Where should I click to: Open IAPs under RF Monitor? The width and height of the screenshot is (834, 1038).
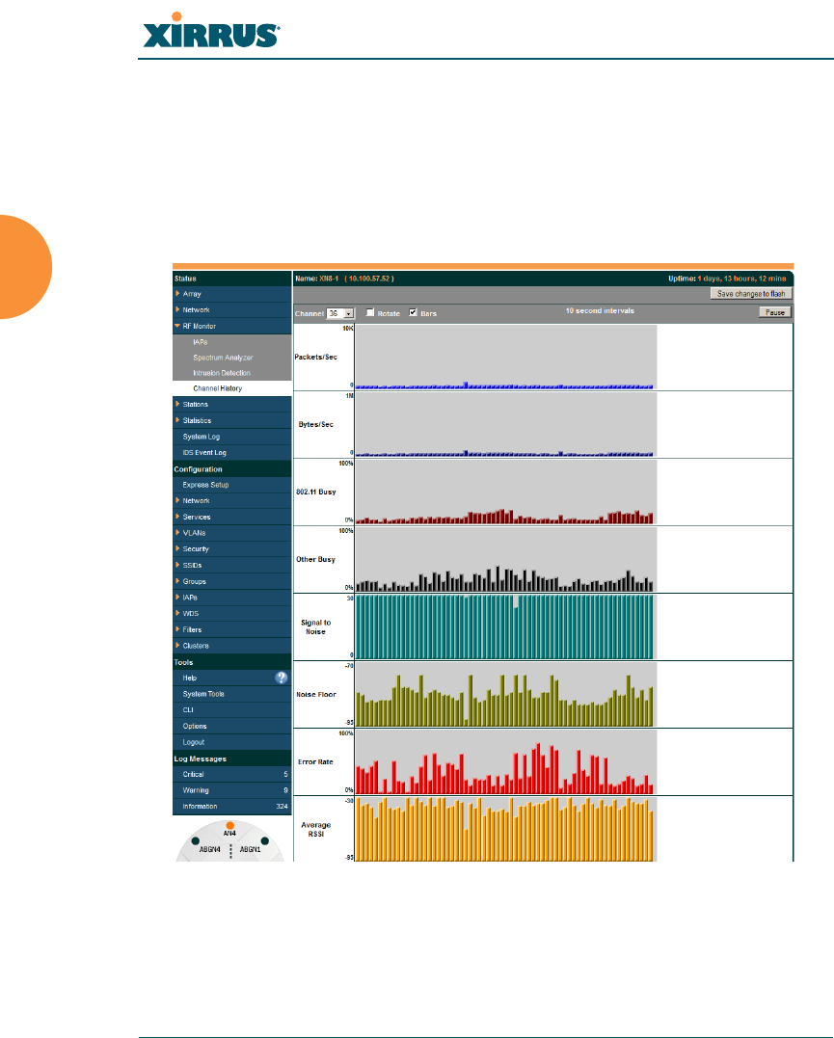231,342
